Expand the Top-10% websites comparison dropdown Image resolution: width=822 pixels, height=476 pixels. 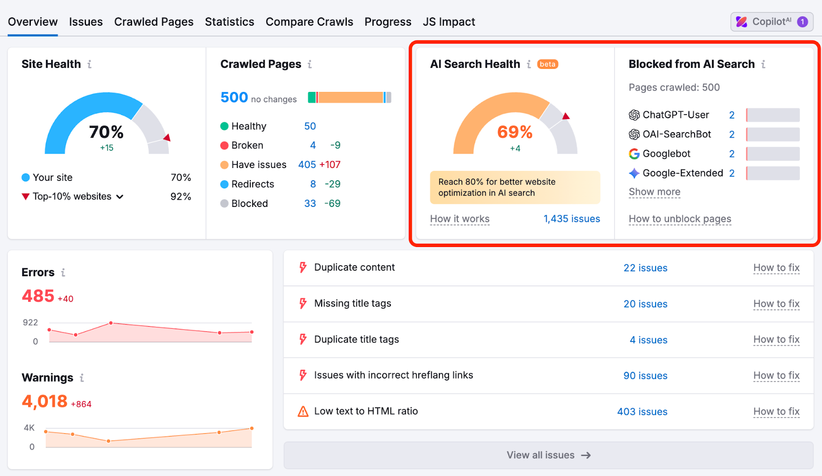tap(120, 196)
